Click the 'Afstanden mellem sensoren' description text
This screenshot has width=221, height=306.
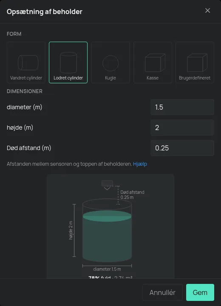tap(69, 164)
